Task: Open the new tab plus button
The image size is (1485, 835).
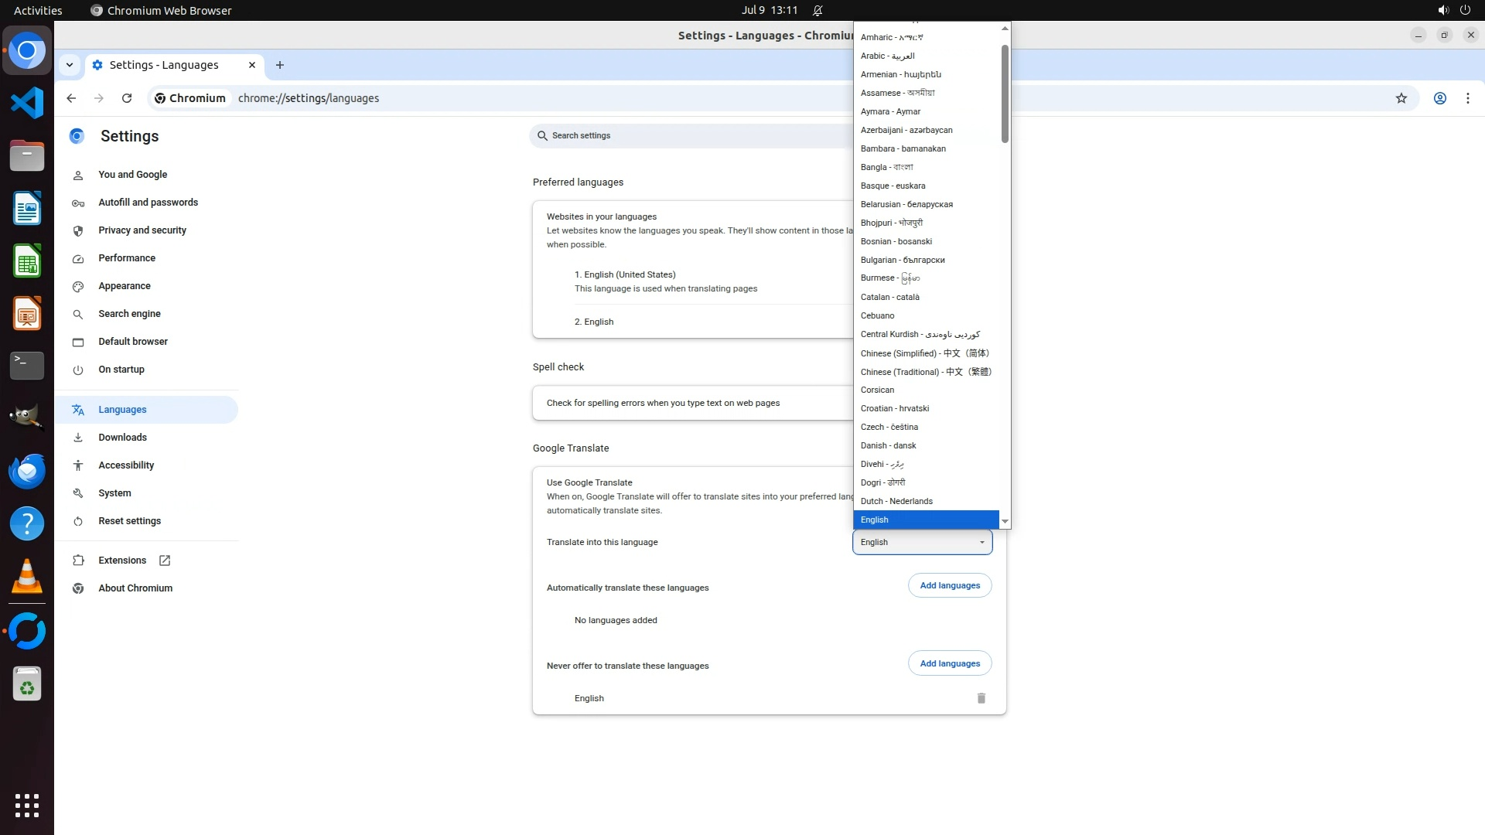Action: click(280, 65)
